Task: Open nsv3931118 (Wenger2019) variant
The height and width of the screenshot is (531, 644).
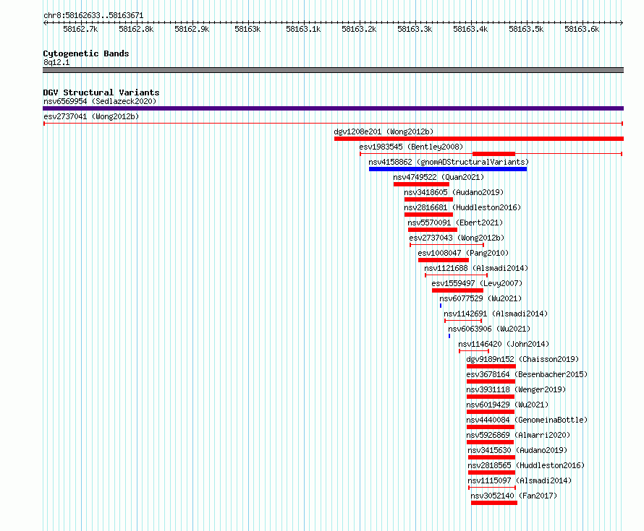Action: tap(516, 389)
